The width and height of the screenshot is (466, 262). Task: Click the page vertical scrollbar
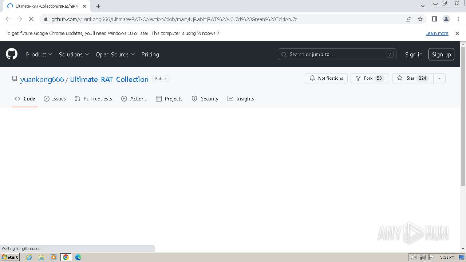point(463,116)
